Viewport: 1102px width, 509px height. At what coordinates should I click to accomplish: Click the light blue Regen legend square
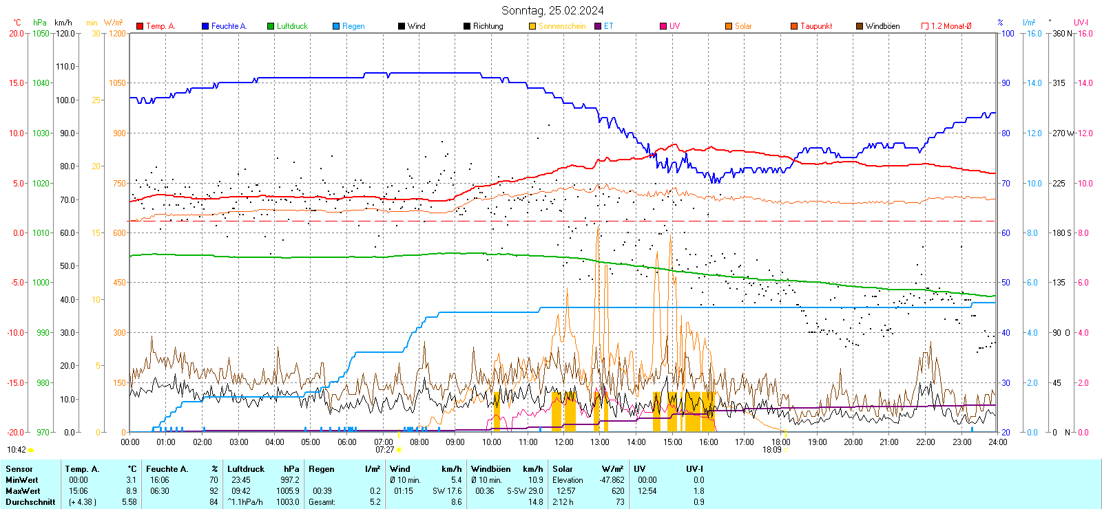(x=336, y=26)
